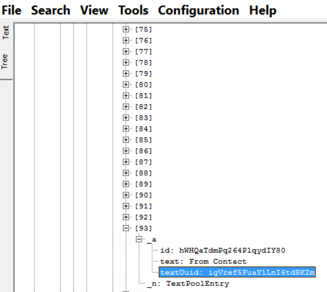Switch to the Tree side tab

(x=5, y=62)
